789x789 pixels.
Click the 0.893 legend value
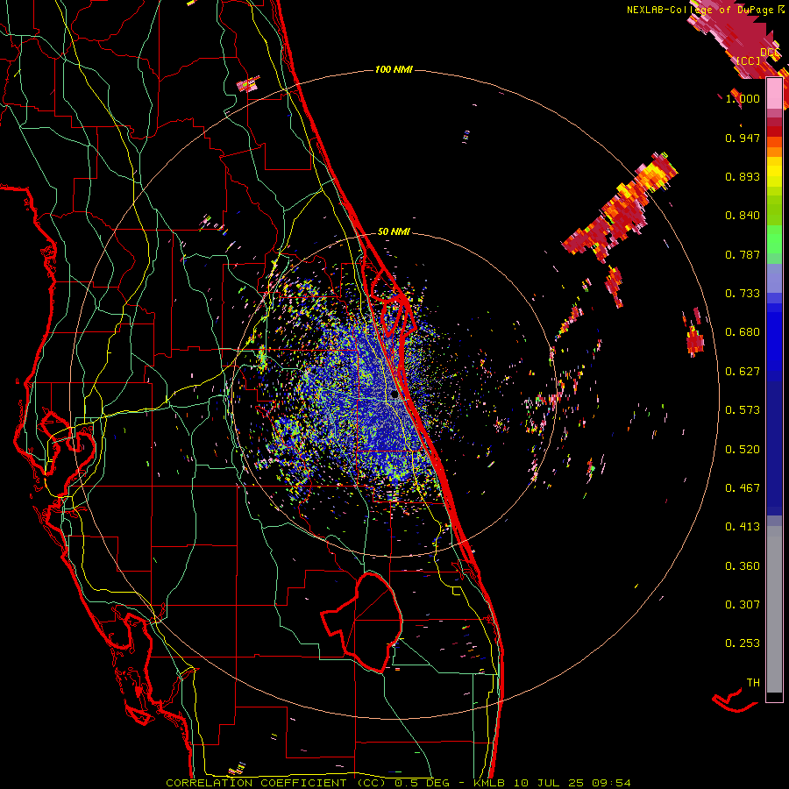(x=743, y=176)
